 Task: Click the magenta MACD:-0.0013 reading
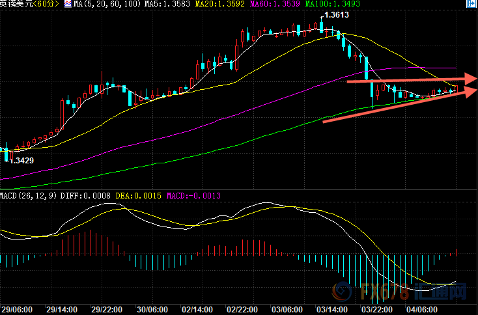pyautogui.click(x=193, y=196)
